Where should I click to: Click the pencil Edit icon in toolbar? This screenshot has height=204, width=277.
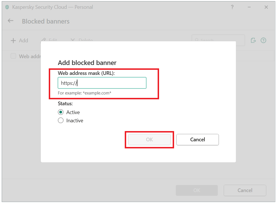pyautogui.click(x=44, y=40)
